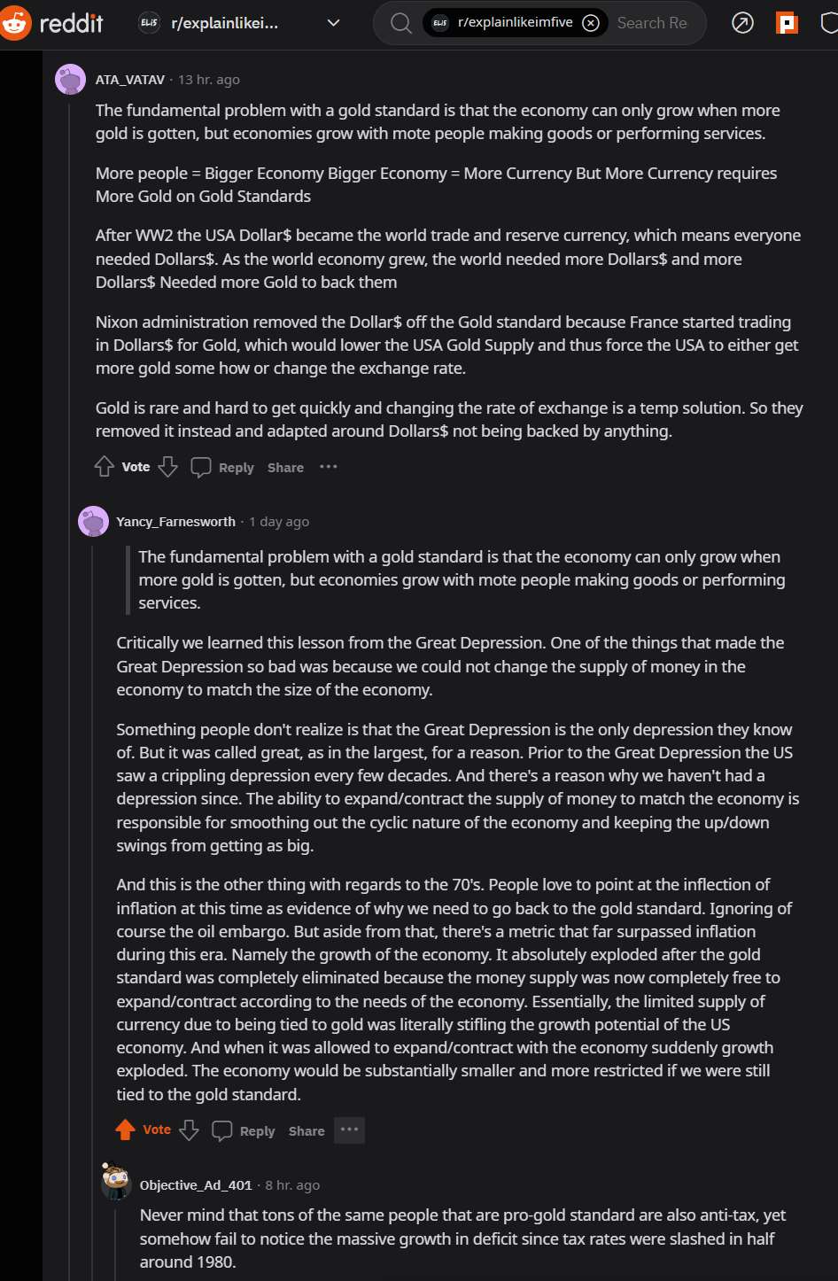Upvote ATA_VATAV's comment
The width and height of the screenshot is (838, 1281).
click(x=105, y=467)
